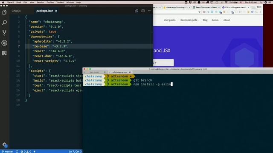This screenshot has width=273, height=153.
Task: Expand the Demo dropdown on ESLint site
Action: tap(215, 20)
